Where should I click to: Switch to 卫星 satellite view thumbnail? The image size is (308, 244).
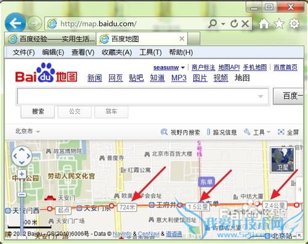[x=283, y=160]
